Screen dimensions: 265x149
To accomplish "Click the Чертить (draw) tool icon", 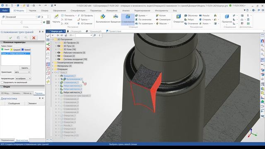I will tap(56, 17).
